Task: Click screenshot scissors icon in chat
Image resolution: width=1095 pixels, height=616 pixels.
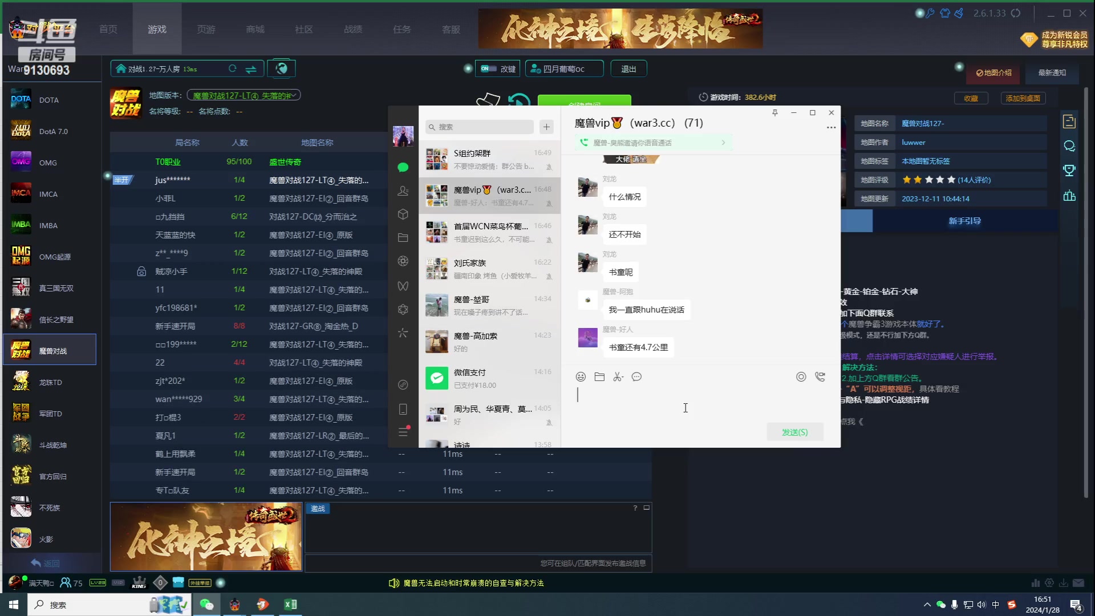Action: 618,376
